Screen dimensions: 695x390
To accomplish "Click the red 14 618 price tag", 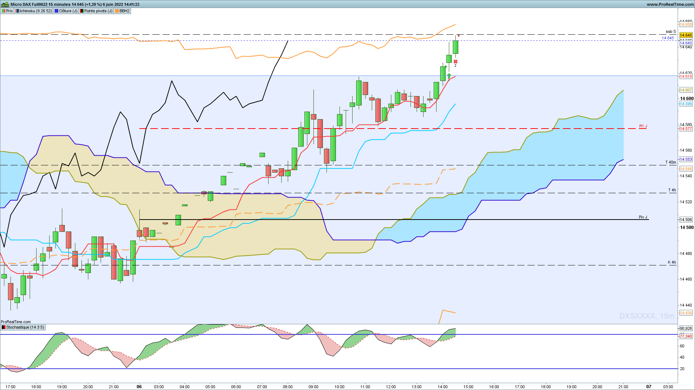I will point(686,76).
